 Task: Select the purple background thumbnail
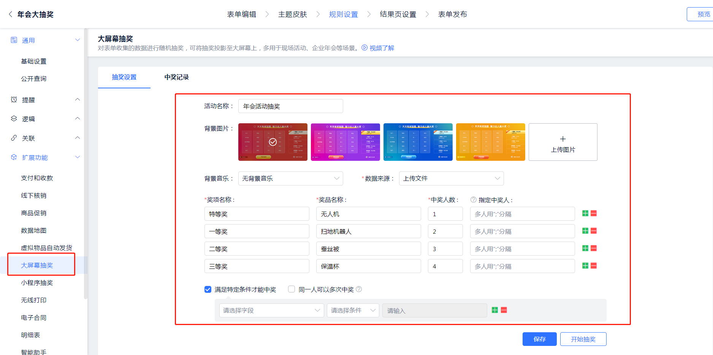tap(345, 142)
